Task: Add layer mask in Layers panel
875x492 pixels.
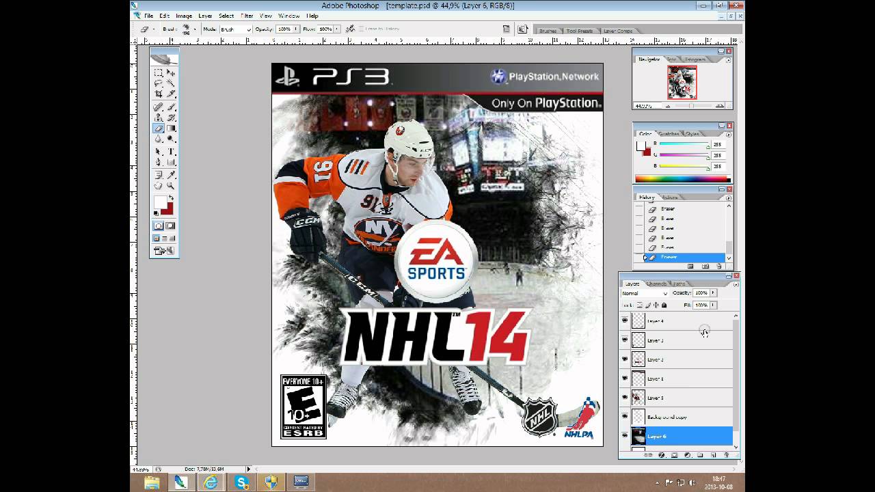Action: click(675, 455)
